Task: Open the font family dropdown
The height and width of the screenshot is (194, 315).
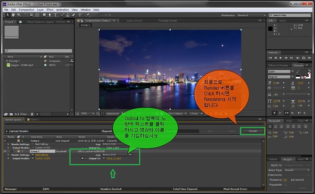Action: click(x=293, y=71)
